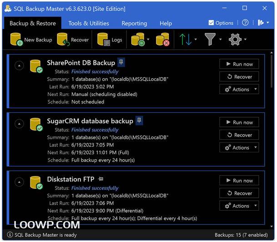
Task: Open the Help tab
Action: (166, 23)
